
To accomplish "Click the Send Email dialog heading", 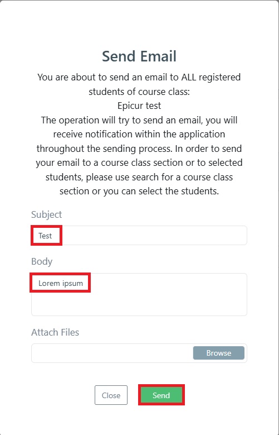I will click(139, 56).
